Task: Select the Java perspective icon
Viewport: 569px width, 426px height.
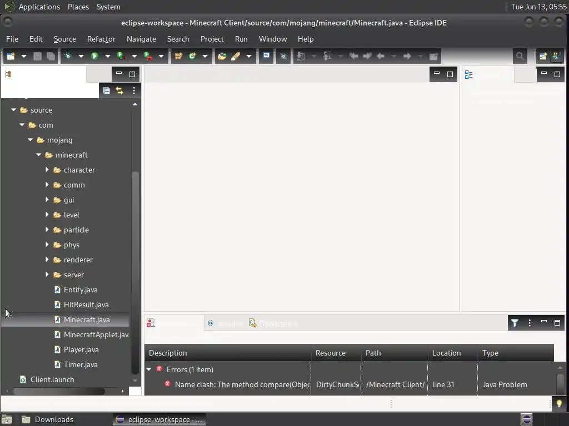Action: coord(556,56)
